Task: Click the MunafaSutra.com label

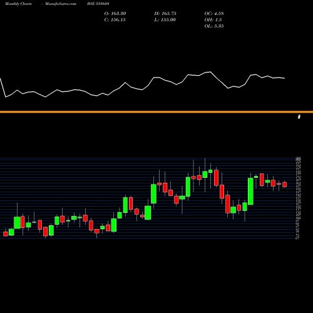Action: [x=61, y=4]
